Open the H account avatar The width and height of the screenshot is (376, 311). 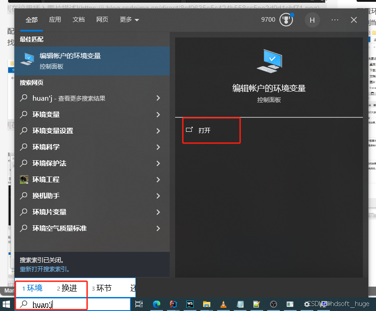tap(312, 20)
